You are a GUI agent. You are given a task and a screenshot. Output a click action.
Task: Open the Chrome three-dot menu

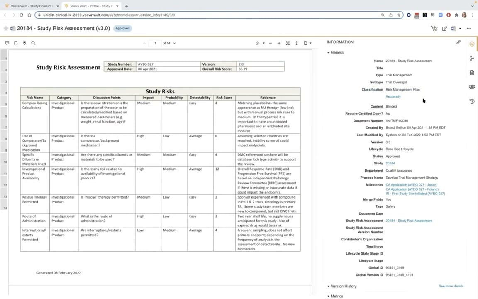473,15
